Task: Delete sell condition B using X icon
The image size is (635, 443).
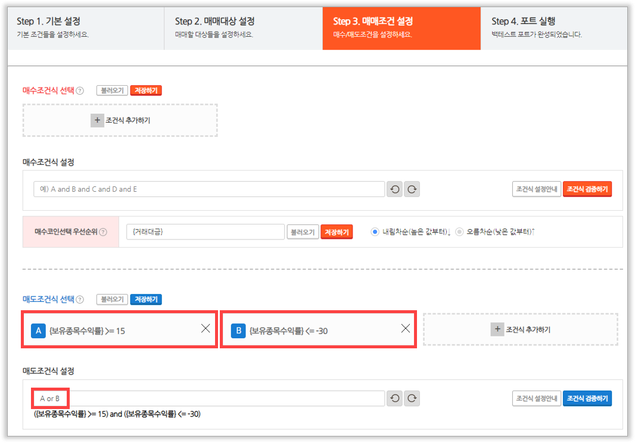Action: pos(406,329)
